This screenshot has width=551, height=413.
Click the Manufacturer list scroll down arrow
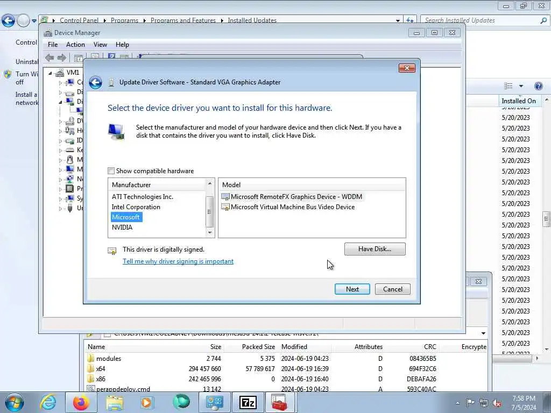click(210, 232)
